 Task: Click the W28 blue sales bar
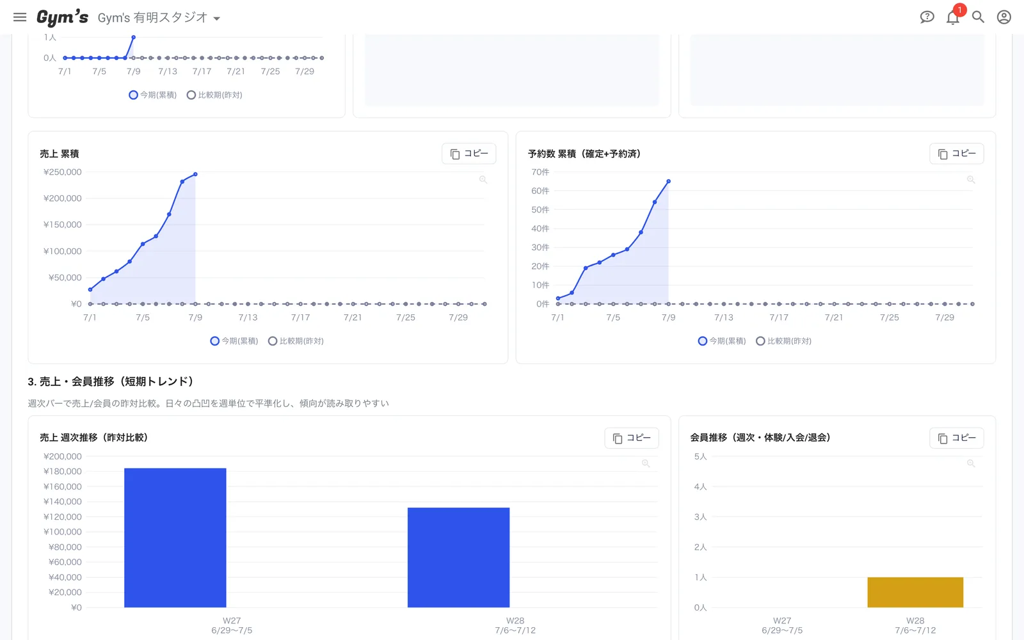coord(458,557)
